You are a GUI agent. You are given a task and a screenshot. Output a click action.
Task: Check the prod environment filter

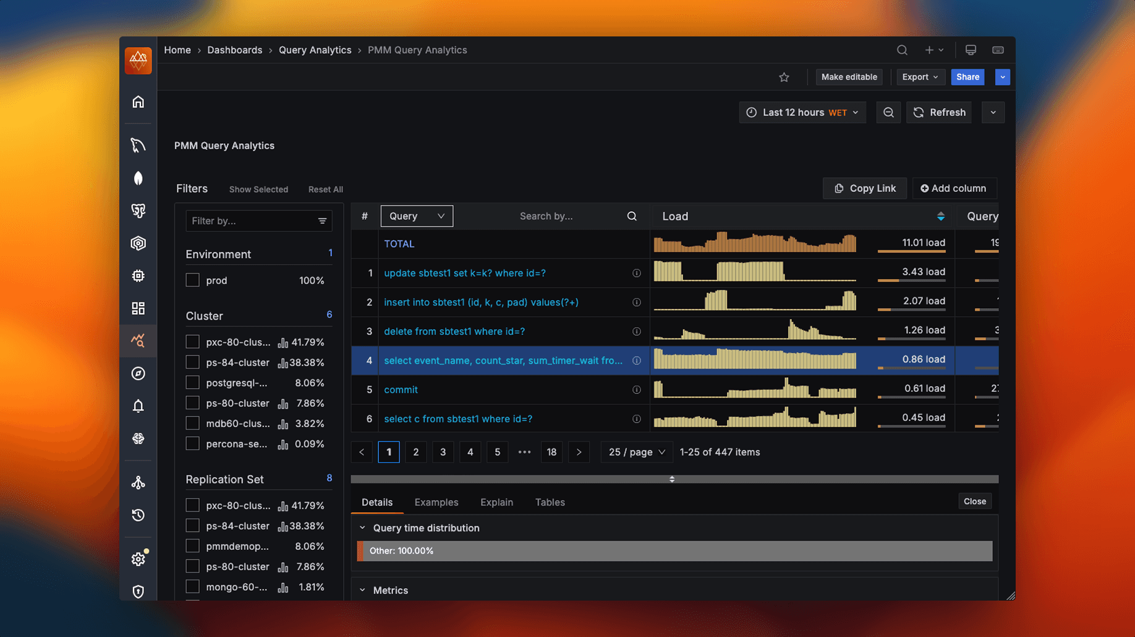193,280
